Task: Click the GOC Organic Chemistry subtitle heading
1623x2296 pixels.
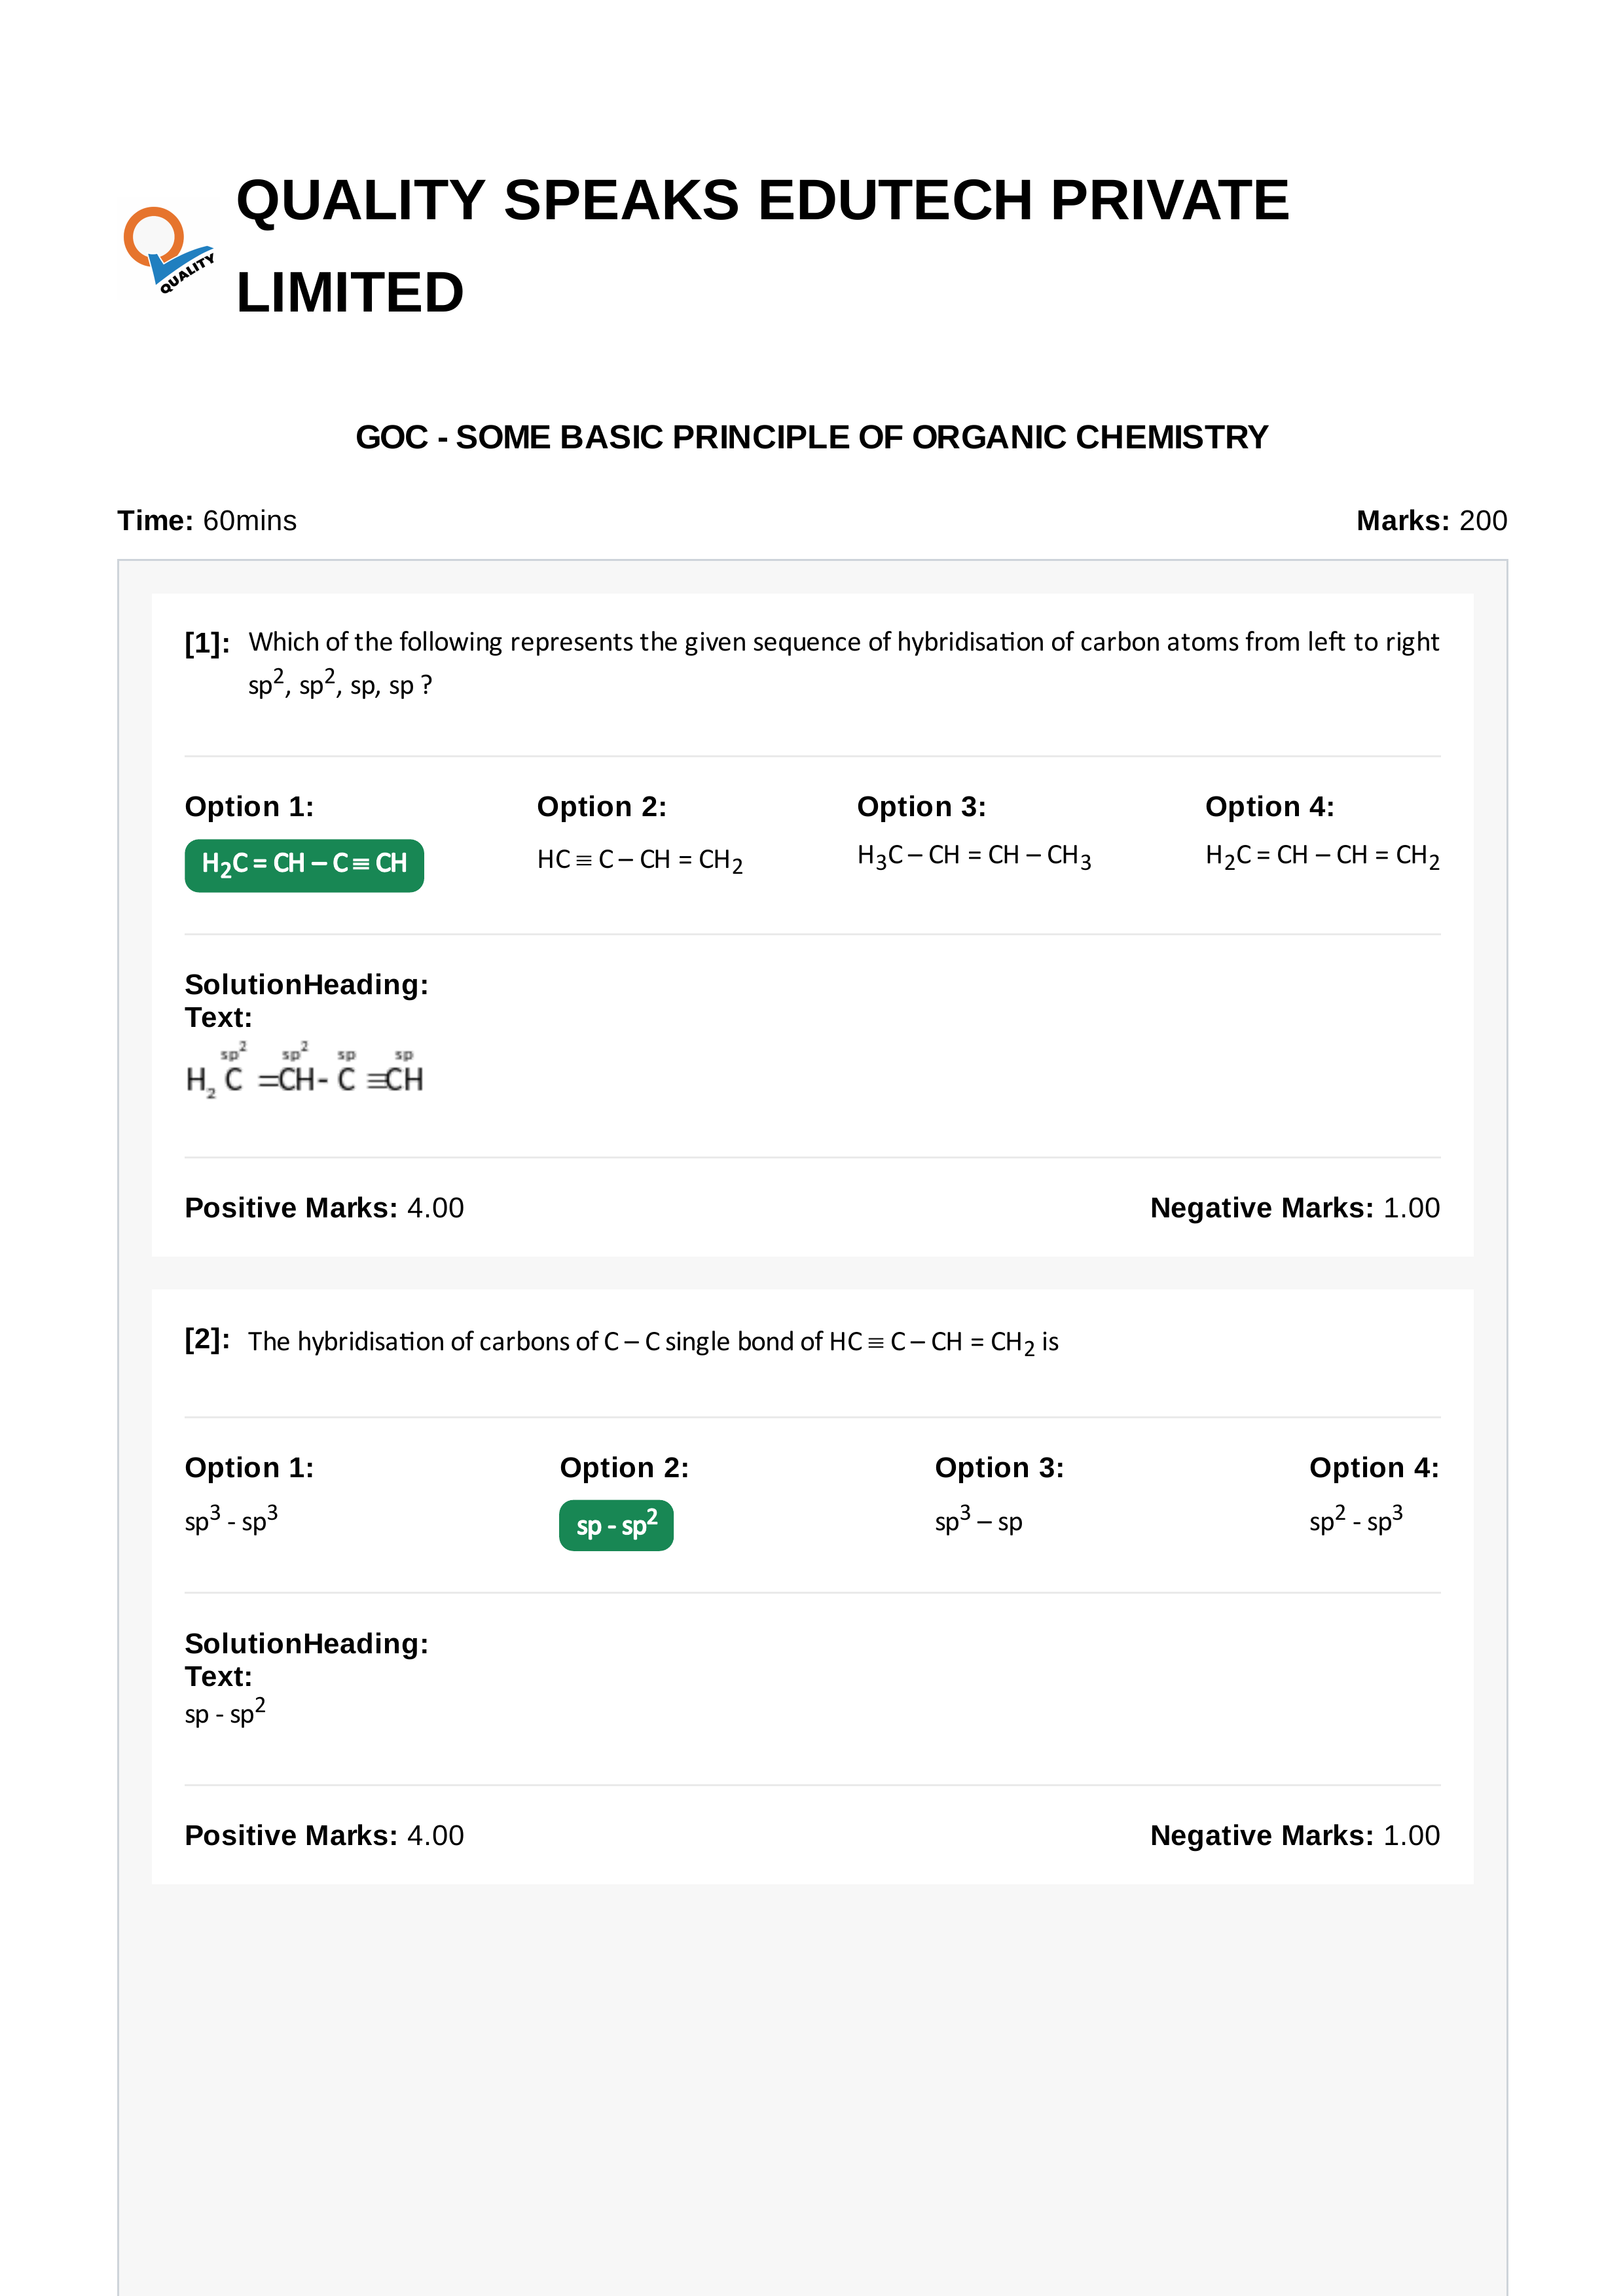Action: 811,437
